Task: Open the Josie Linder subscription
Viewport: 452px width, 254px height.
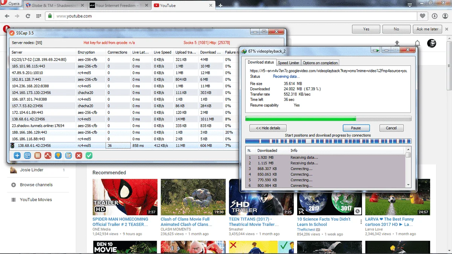Action: [32, 170]
